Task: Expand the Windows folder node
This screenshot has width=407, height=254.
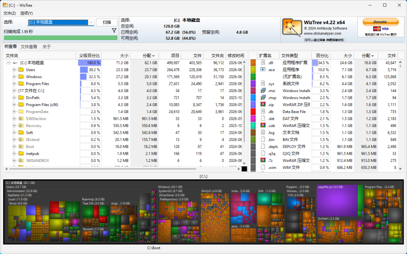Action: coord(14,77)
